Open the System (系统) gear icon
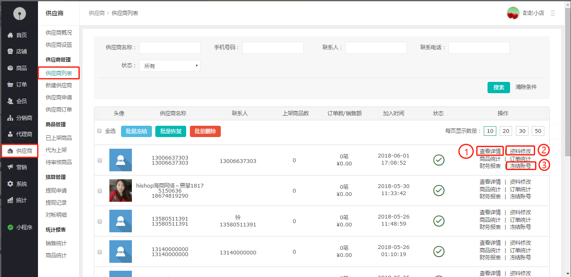 [x=10, y=184]
